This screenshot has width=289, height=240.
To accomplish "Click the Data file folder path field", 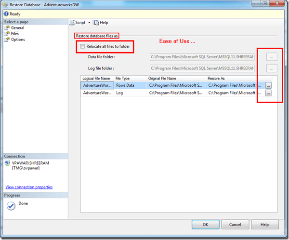I will tap(201, 57).
